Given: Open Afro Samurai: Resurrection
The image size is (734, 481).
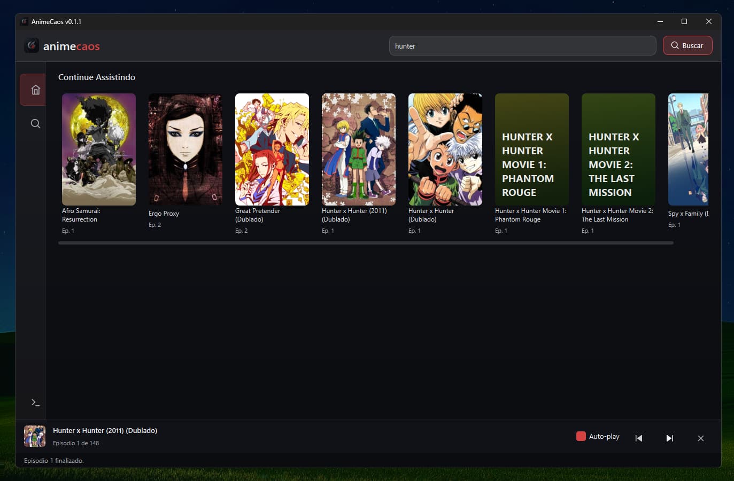Looking at the screenshot, I should [98, 149].
